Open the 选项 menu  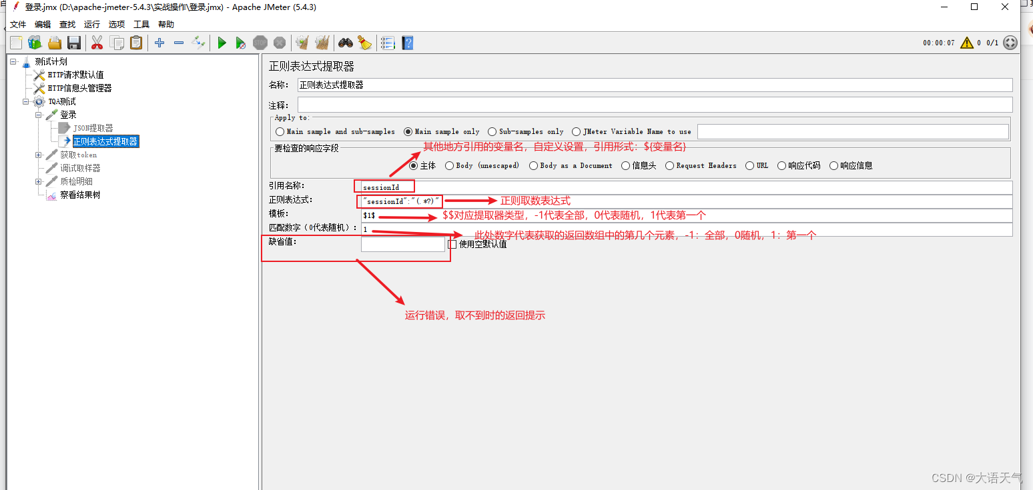[117, 24]
